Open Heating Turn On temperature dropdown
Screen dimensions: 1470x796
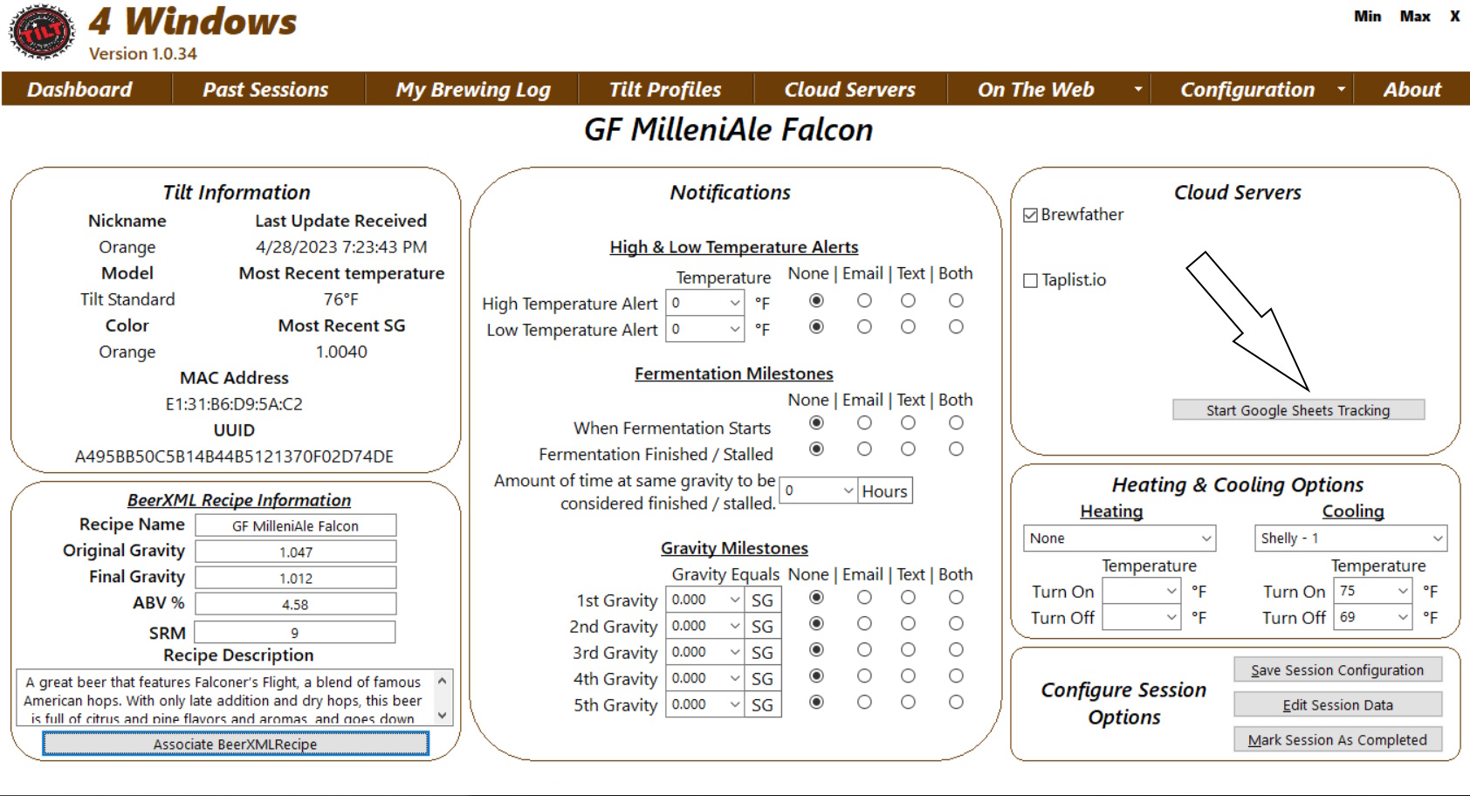tap(1142, 591)
